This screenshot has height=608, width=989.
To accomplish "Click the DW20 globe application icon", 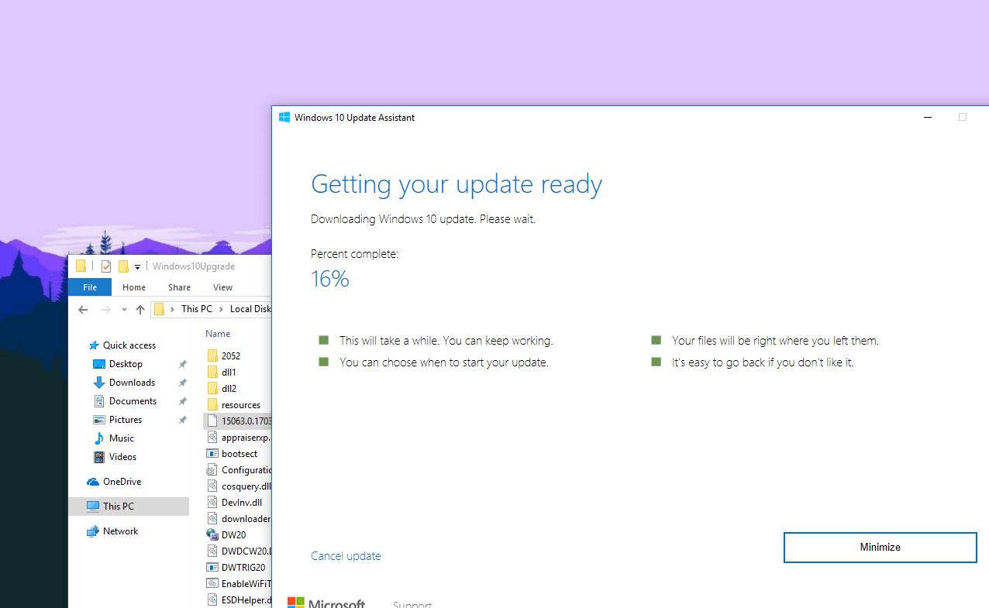I will (212, 535).
